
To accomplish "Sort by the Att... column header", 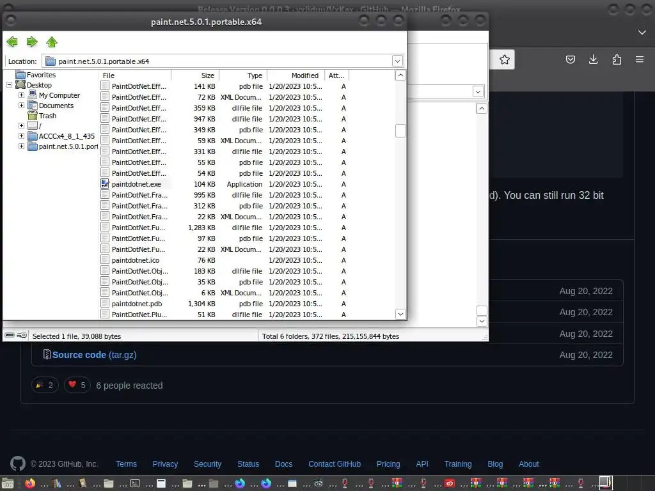I will (x=336, y=75).
